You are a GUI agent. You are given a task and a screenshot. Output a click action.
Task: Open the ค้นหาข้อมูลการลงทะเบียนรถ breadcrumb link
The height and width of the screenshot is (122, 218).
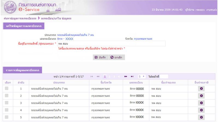(x=20, y=18)
